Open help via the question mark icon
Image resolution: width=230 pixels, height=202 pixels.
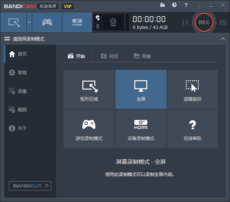click(x=186, y=5)
